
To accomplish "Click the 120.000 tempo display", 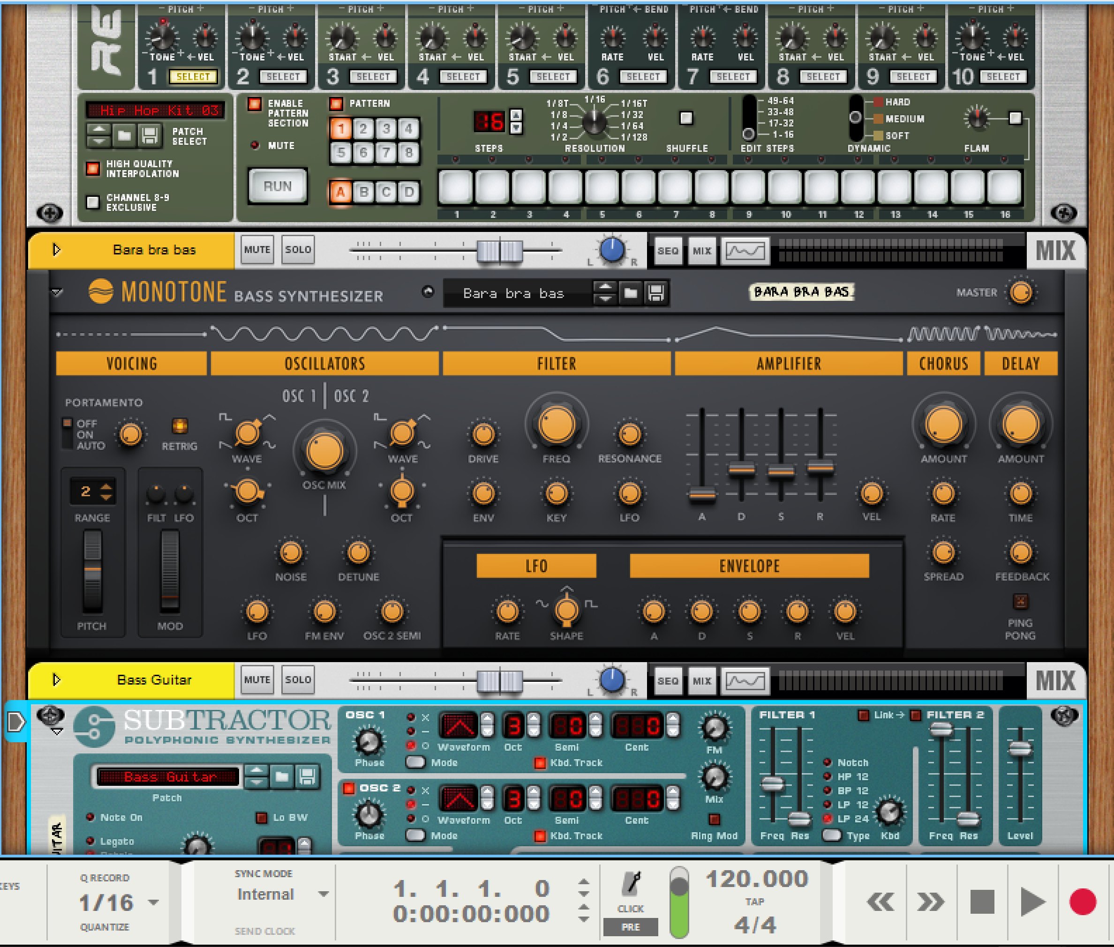I will click(x=756, y=879).
